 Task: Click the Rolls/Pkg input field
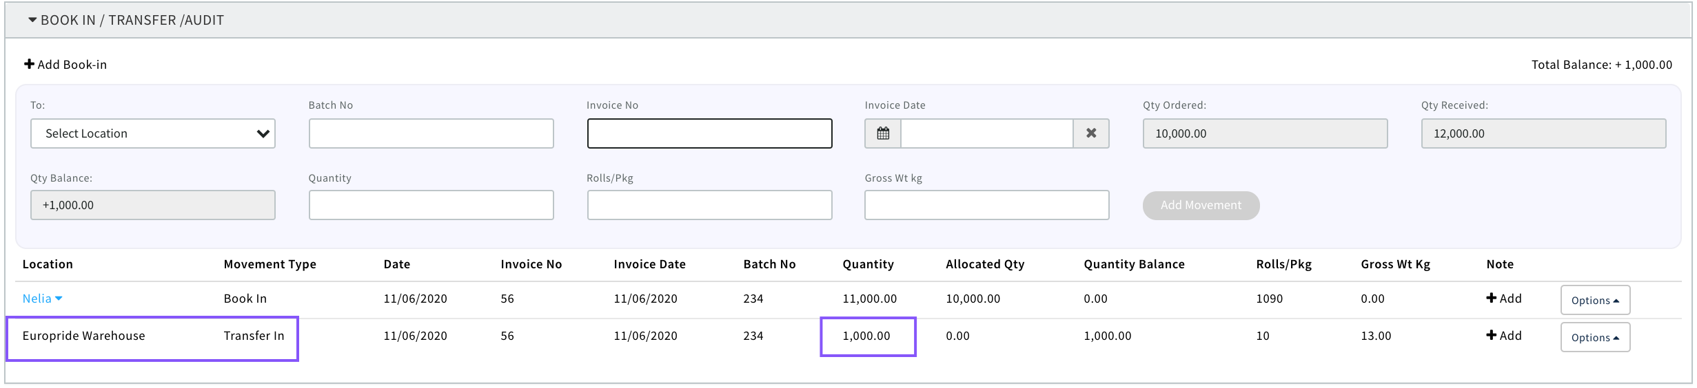pyautogui.click(x=709, y=205)
